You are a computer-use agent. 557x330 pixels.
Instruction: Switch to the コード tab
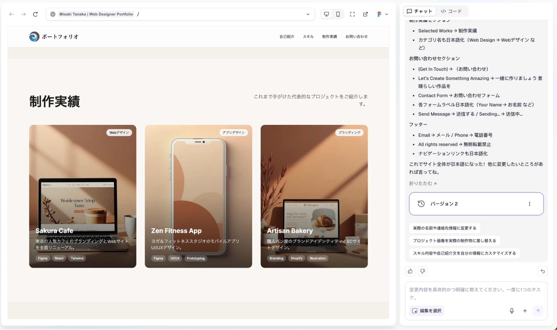[x=451, y=11]
